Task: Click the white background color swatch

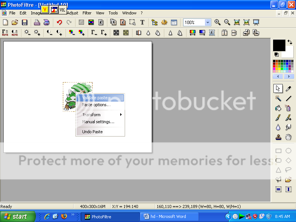Action: (x=289, y=53)
